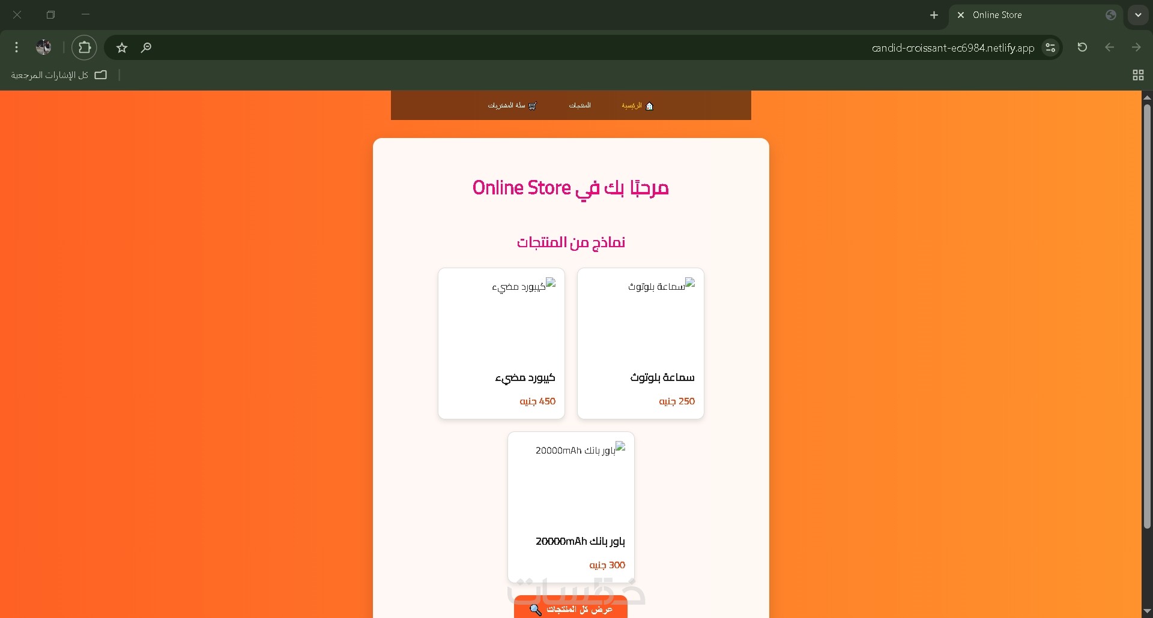1153x618 pixels.
Task: Click the zoom magnifier icon in address bar
Action: click(146, 47)
